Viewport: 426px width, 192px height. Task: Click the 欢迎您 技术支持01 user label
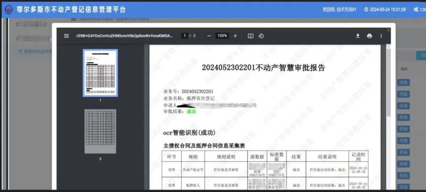[x=339, y=10]
